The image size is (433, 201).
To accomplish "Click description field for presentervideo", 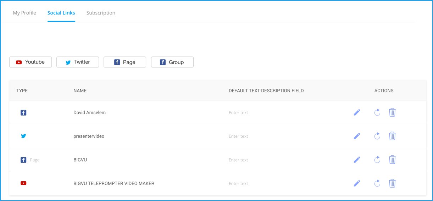I will point(238,136).
